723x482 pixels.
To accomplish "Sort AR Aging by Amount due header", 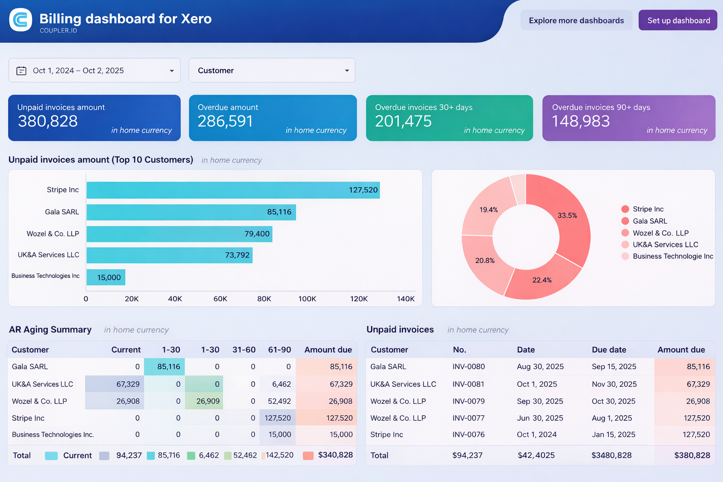I will (x=328, y=350).
